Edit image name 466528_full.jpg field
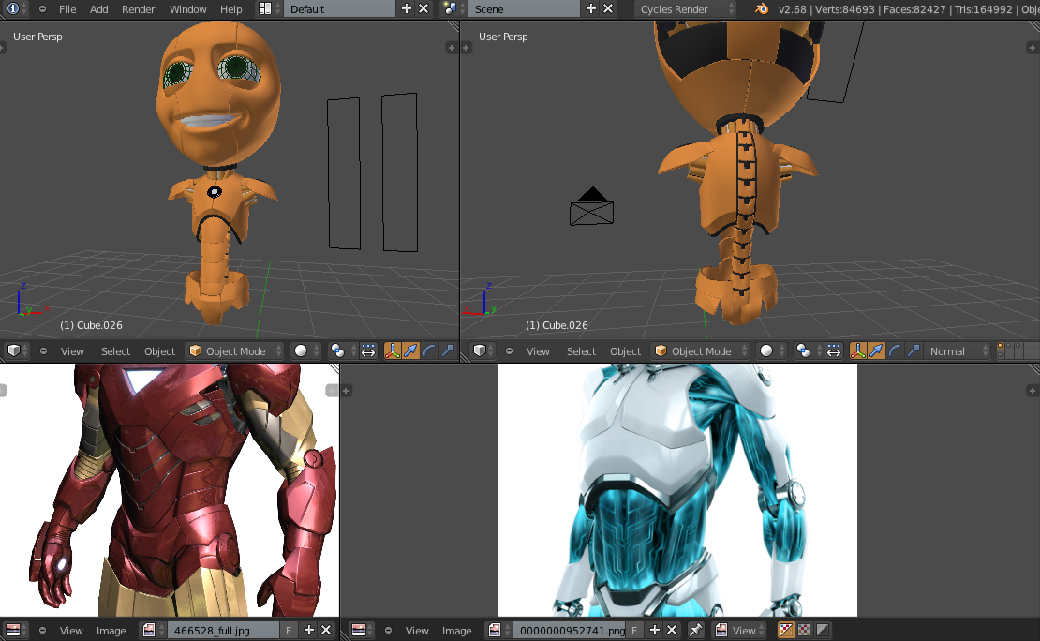 pyautogui.click(x=223, y=631)
